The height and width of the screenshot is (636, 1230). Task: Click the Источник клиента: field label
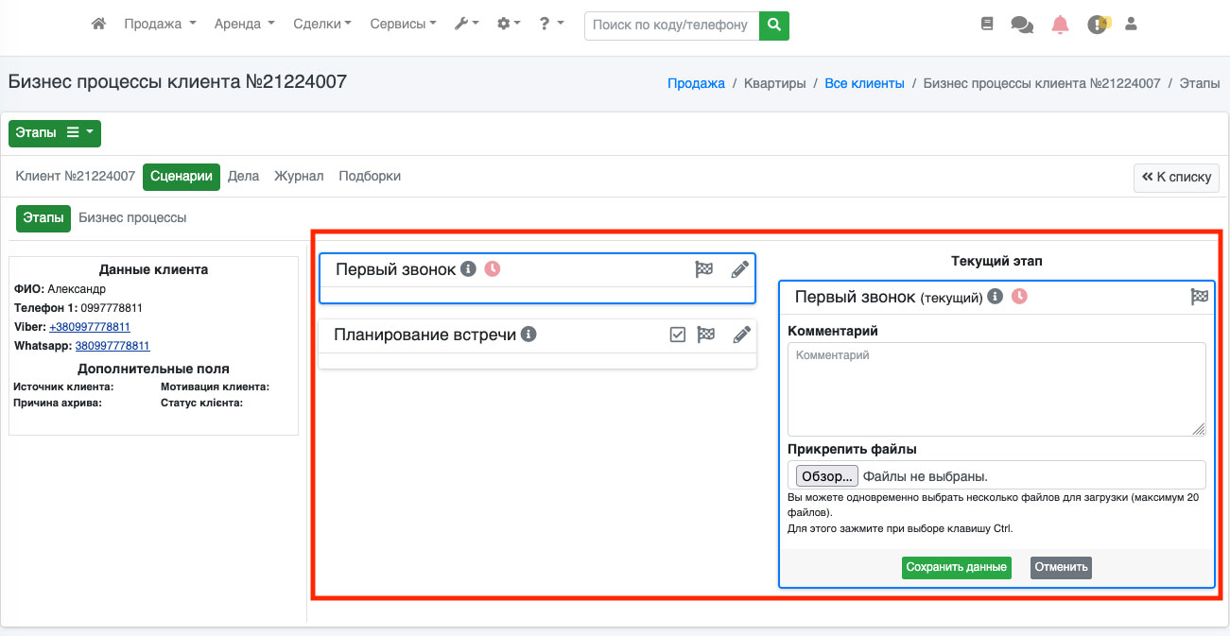[x=63, y=387]
